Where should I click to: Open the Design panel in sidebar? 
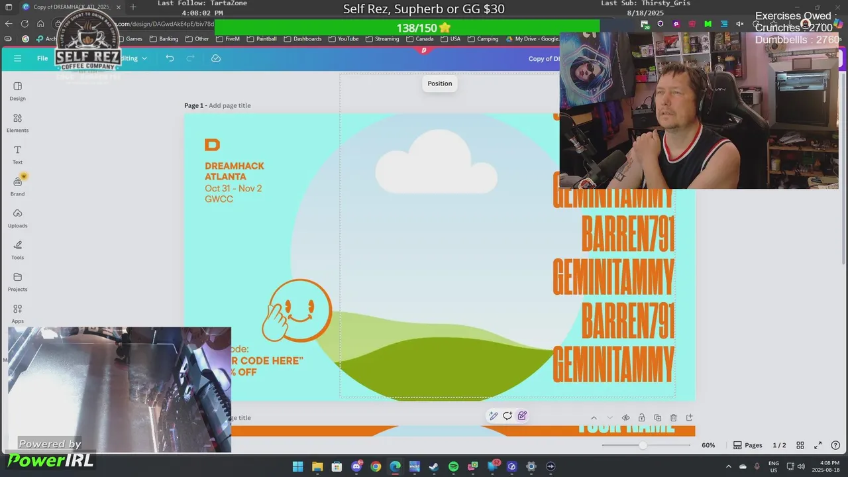pos(17,91)
